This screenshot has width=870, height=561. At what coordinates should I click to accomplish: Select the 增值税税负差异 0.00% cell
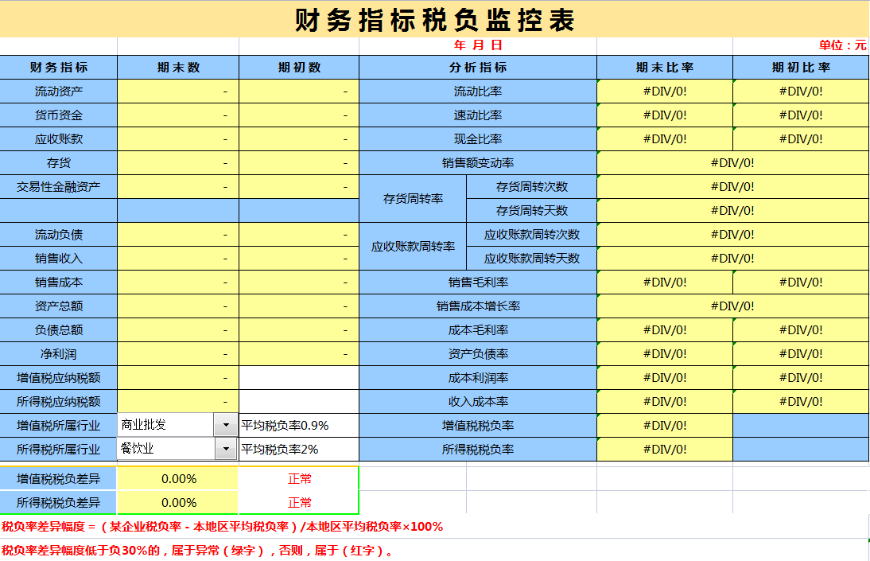[177, 478]
